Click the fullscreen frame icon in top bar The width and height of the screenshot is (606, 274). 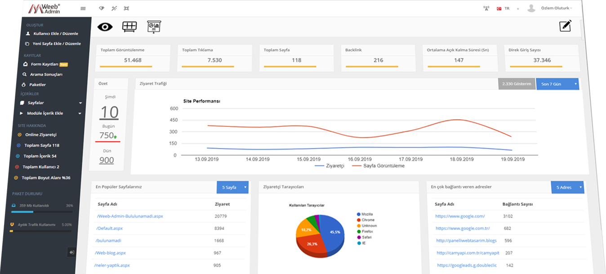coord(126,9)
